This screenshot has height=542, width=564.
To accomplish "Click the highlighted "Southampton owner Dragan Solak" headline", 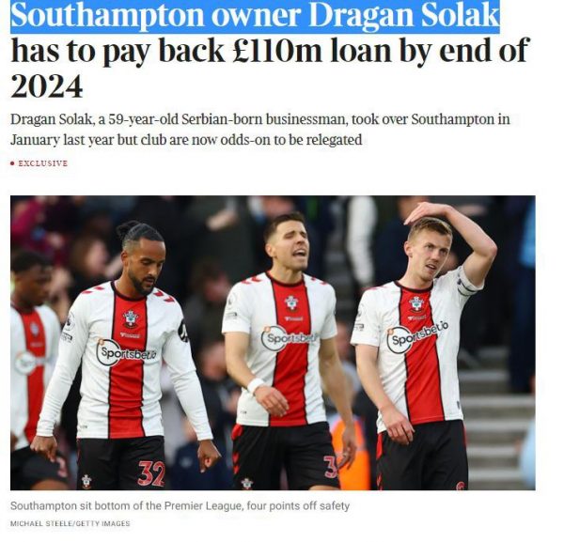I will pyautogui.click(x=255, y=16).
